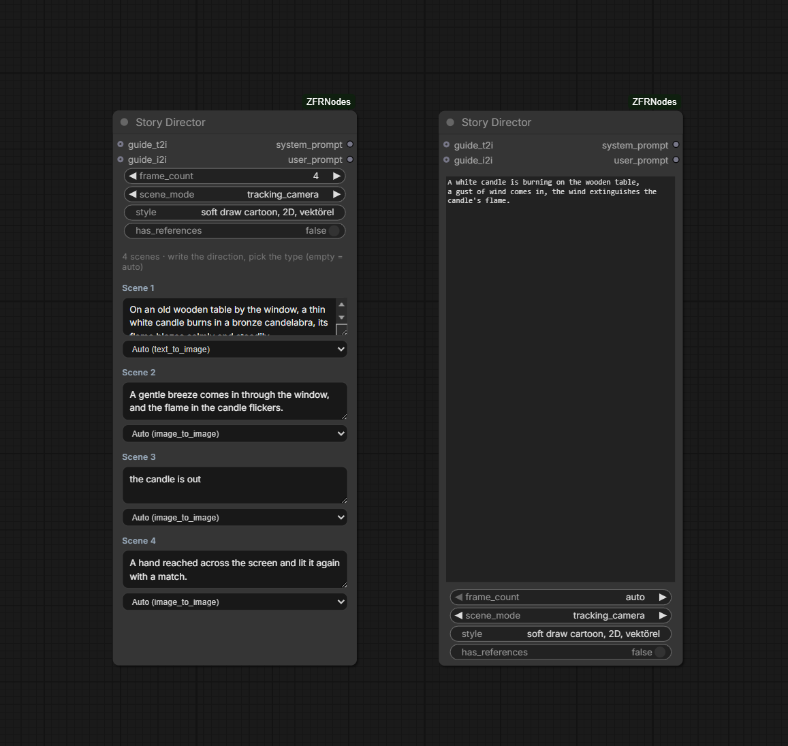Click system_prompt output port on right node
Viewport: 788px width, 746px height.
tap(676, 145)
